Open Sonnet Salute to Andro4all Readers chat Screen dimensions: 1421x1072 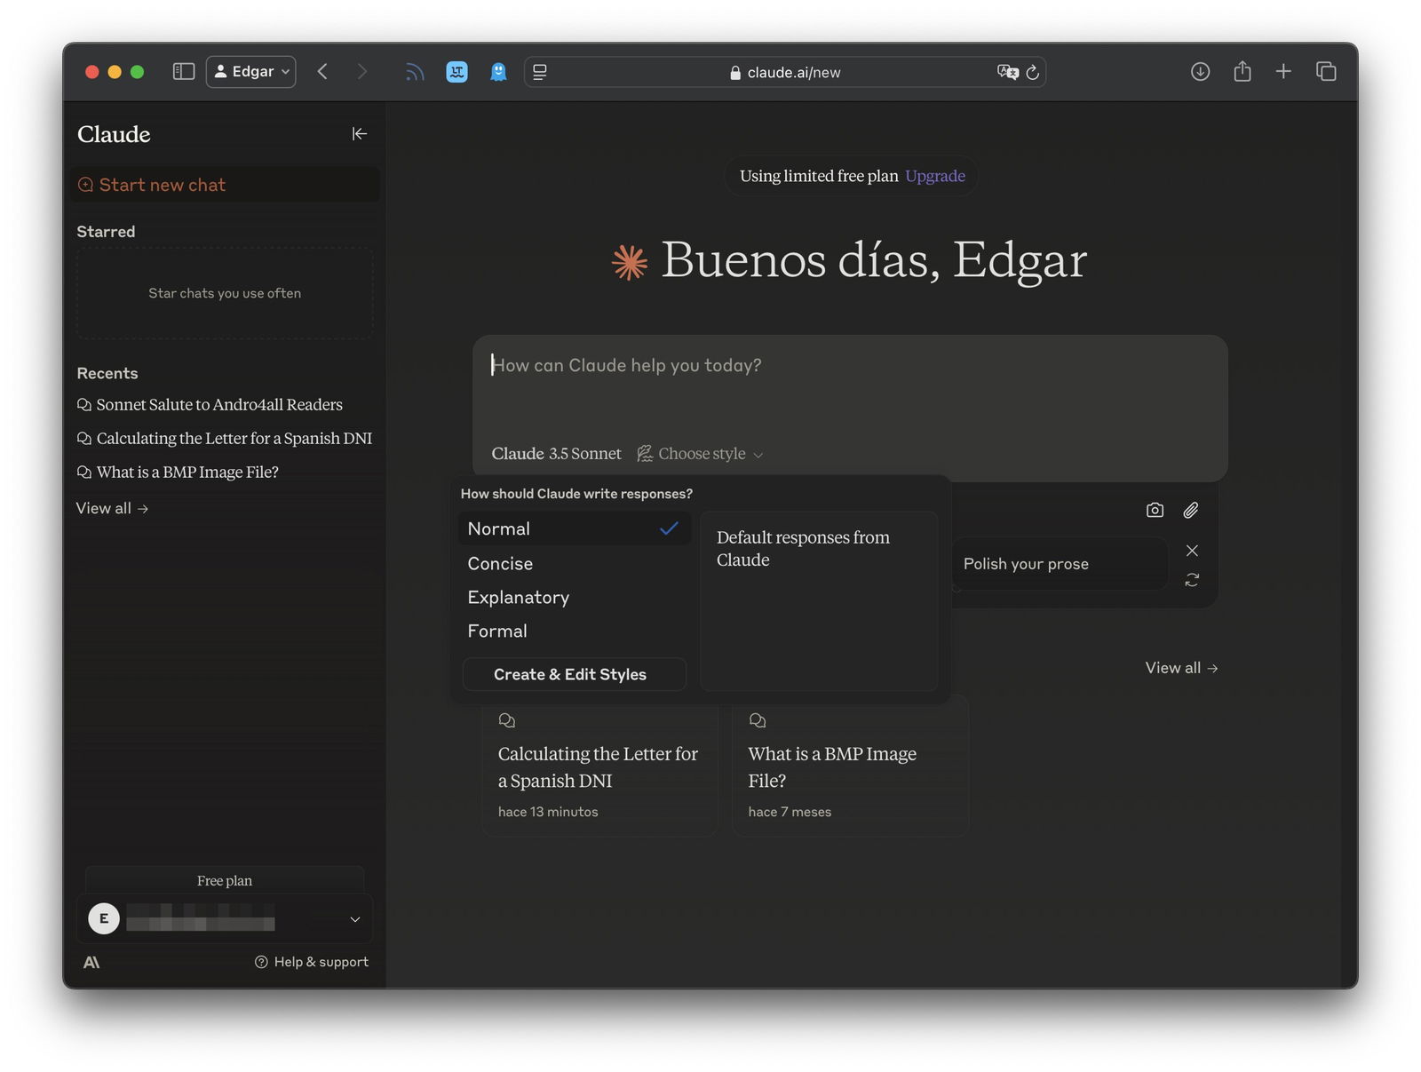[219, 405]
